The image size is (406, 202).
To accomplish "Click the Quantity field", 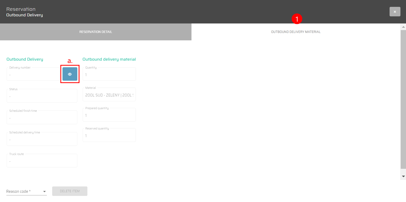I will coord(109,75).
